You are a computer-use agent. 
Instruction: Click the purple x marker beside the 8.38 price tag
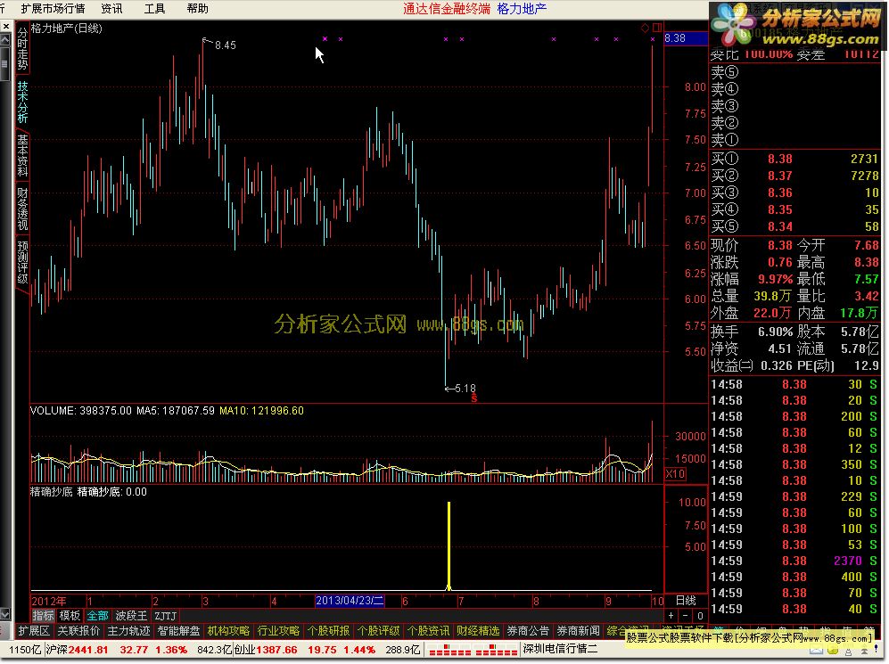click(x=653, y=39)
